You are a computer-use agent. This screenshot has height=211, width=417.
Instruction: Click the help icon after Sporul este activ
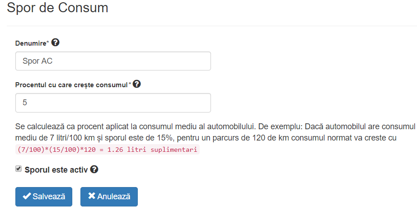click(94, 169)
